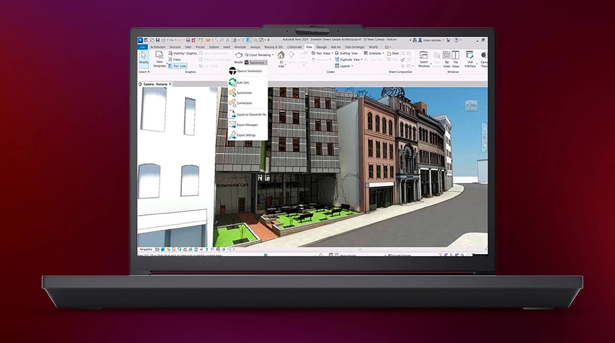Open signed-in user account dropdown
The image size is (615, 343).
(430, 40)
